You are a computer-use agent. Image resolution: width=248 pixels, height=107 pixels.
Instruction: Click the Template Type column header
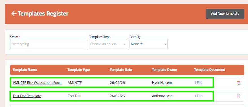click(79, 70)
